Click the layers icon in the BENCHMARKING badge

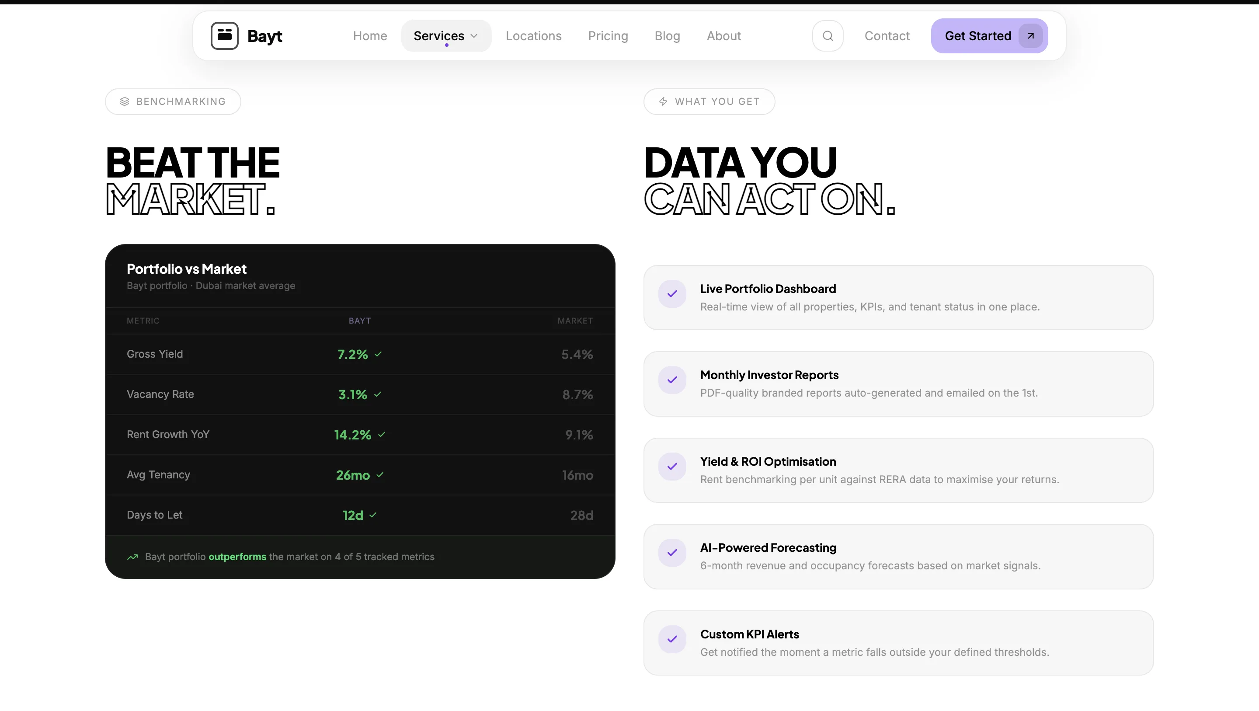[x=125, y=101]
